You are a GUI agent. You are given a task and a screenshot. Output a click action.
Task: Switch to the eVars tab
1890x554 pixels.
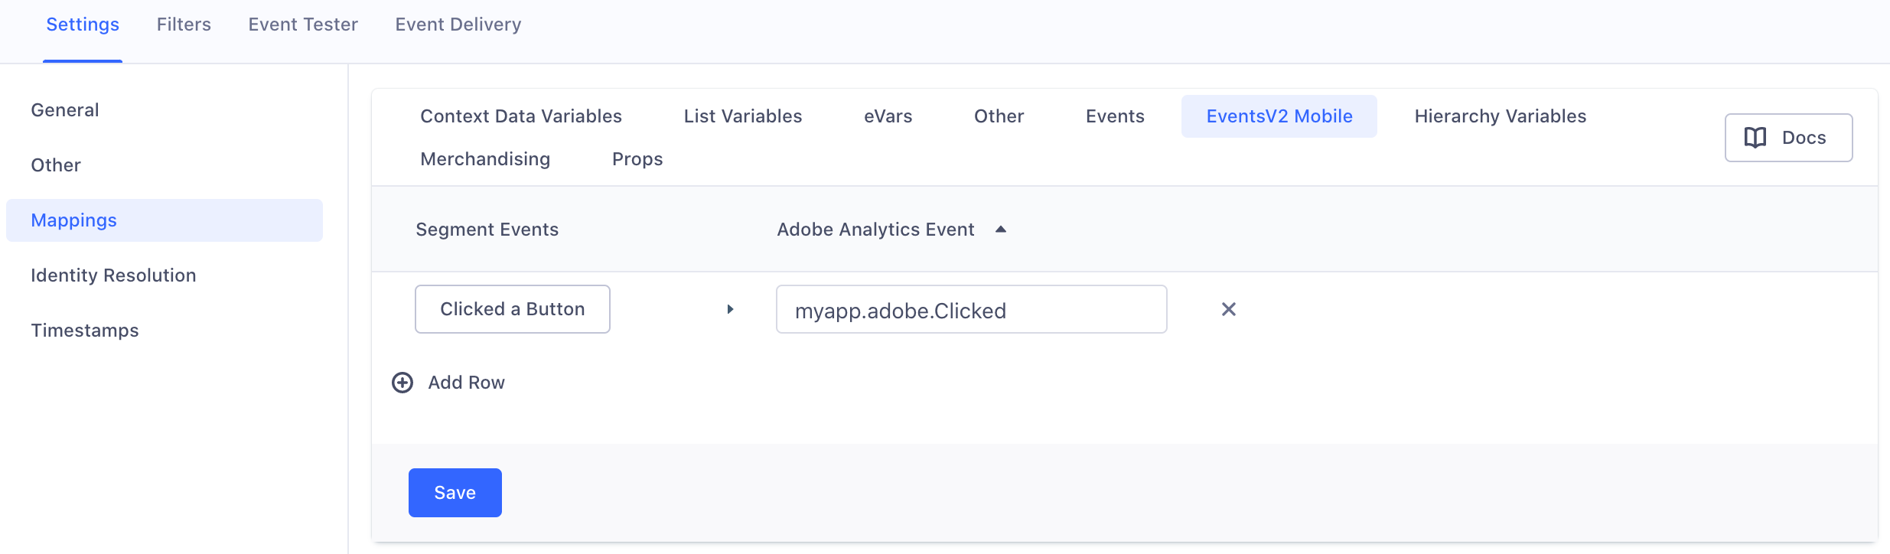pyautogui.click(x=888, y=116)
